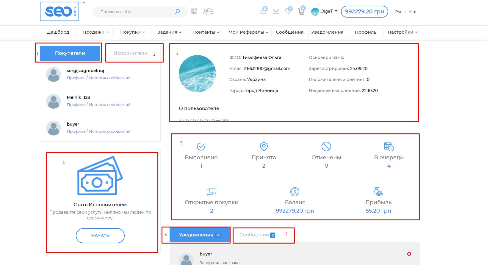Click the Поиск по сайту search field
This screenshot has width=487, height=265.
coord(134,12)
